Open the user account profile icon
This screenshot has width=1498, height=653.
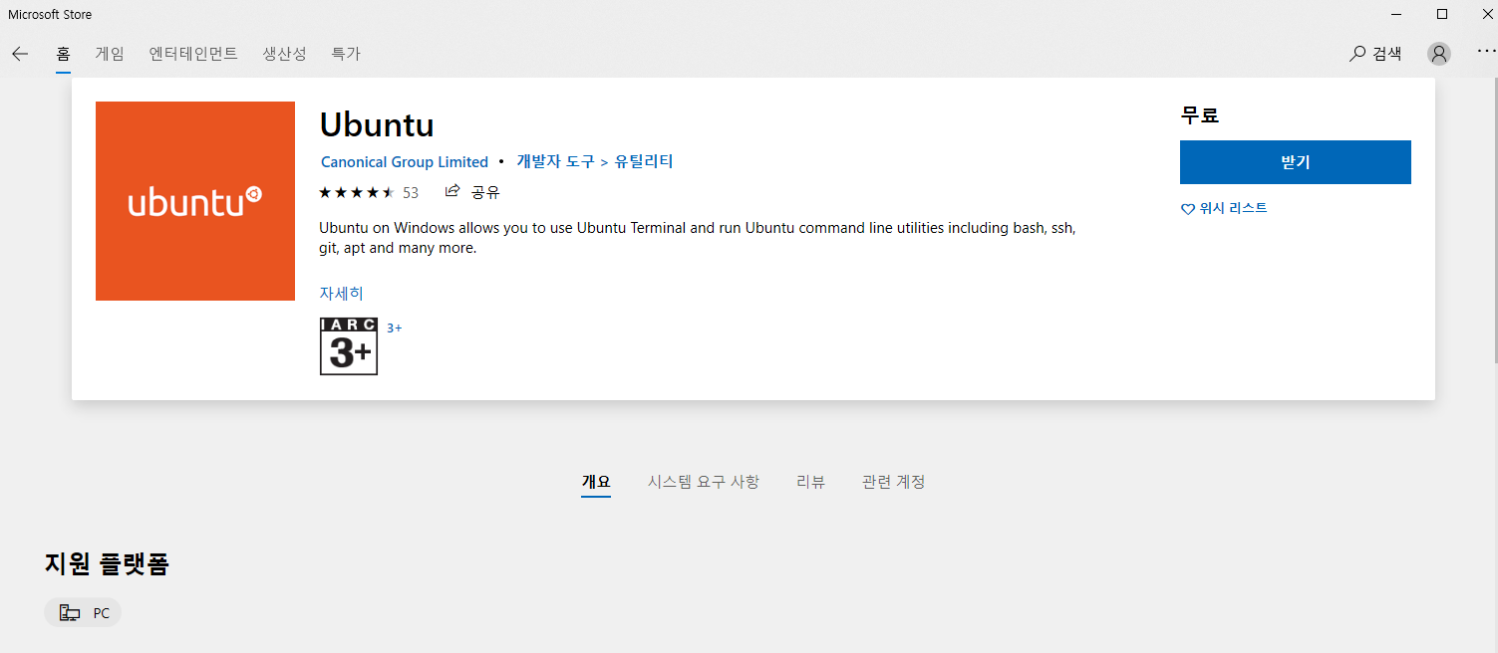click(x=1438, y=54)
